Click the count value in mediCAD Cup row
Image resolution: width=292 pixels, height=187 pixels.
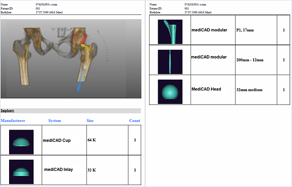135,140
